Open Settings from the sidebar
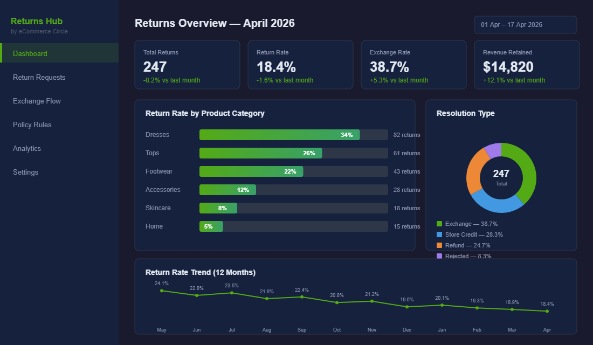 point(25,172)
